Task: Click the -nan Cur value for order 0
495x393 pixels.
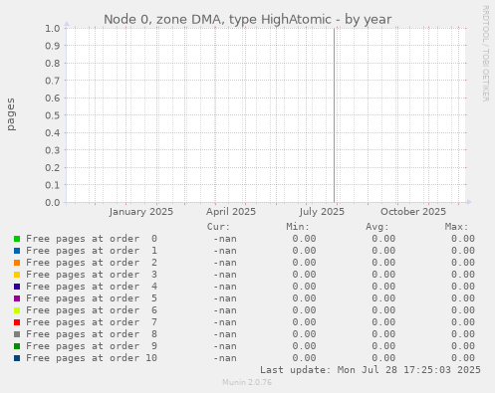Action: pos(225,239)
